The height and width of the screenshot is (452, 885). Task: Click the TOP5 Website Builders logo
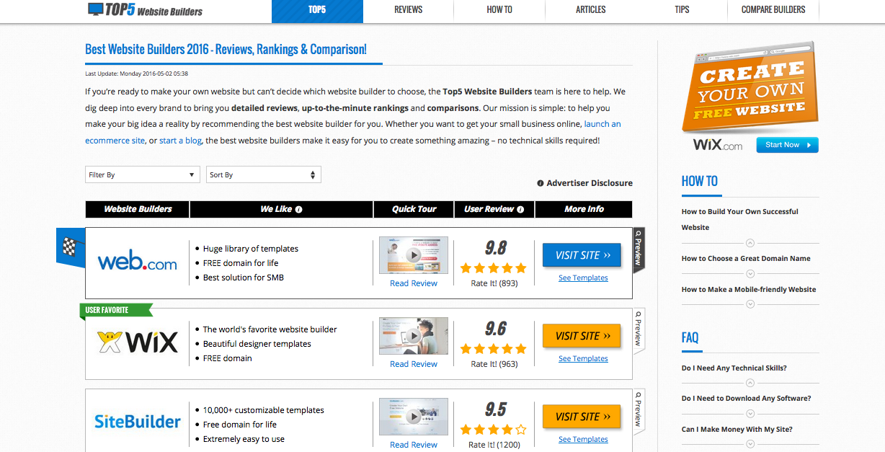(x=145, y=10)
